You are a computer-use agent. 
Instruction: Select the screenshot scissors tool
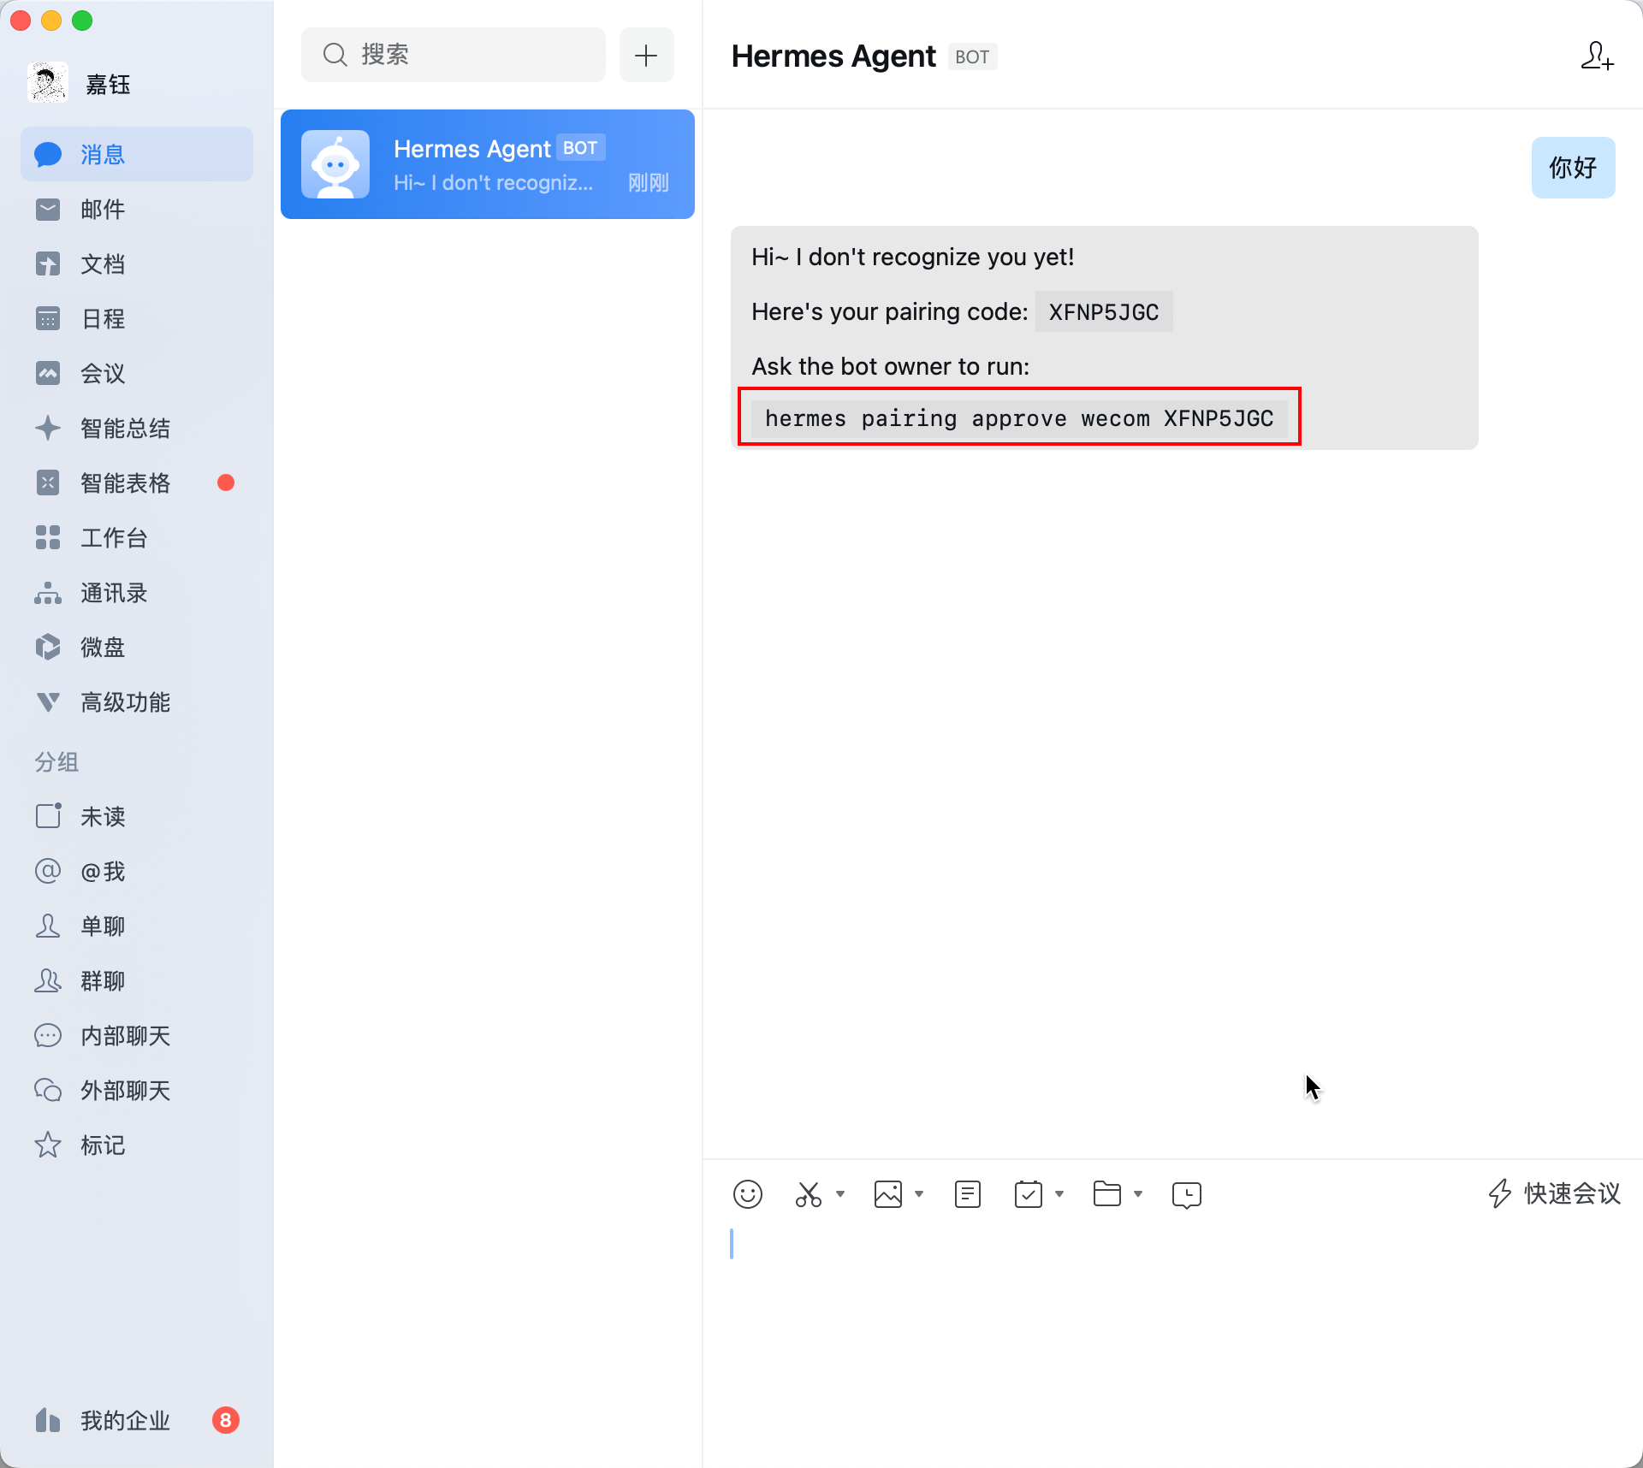[x=808, y=1193]
